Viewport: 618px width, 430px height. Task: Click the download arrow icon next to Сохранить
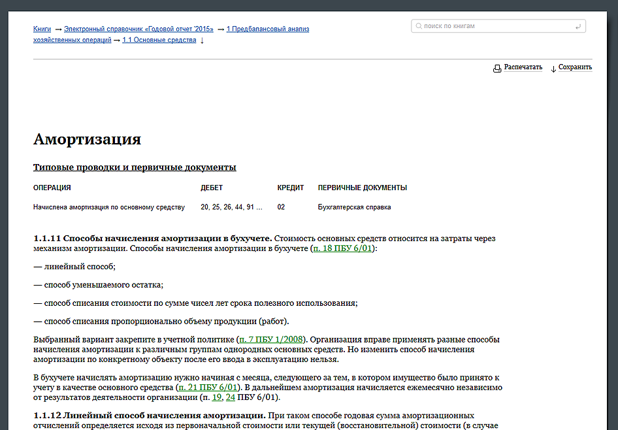coord(553,69)
